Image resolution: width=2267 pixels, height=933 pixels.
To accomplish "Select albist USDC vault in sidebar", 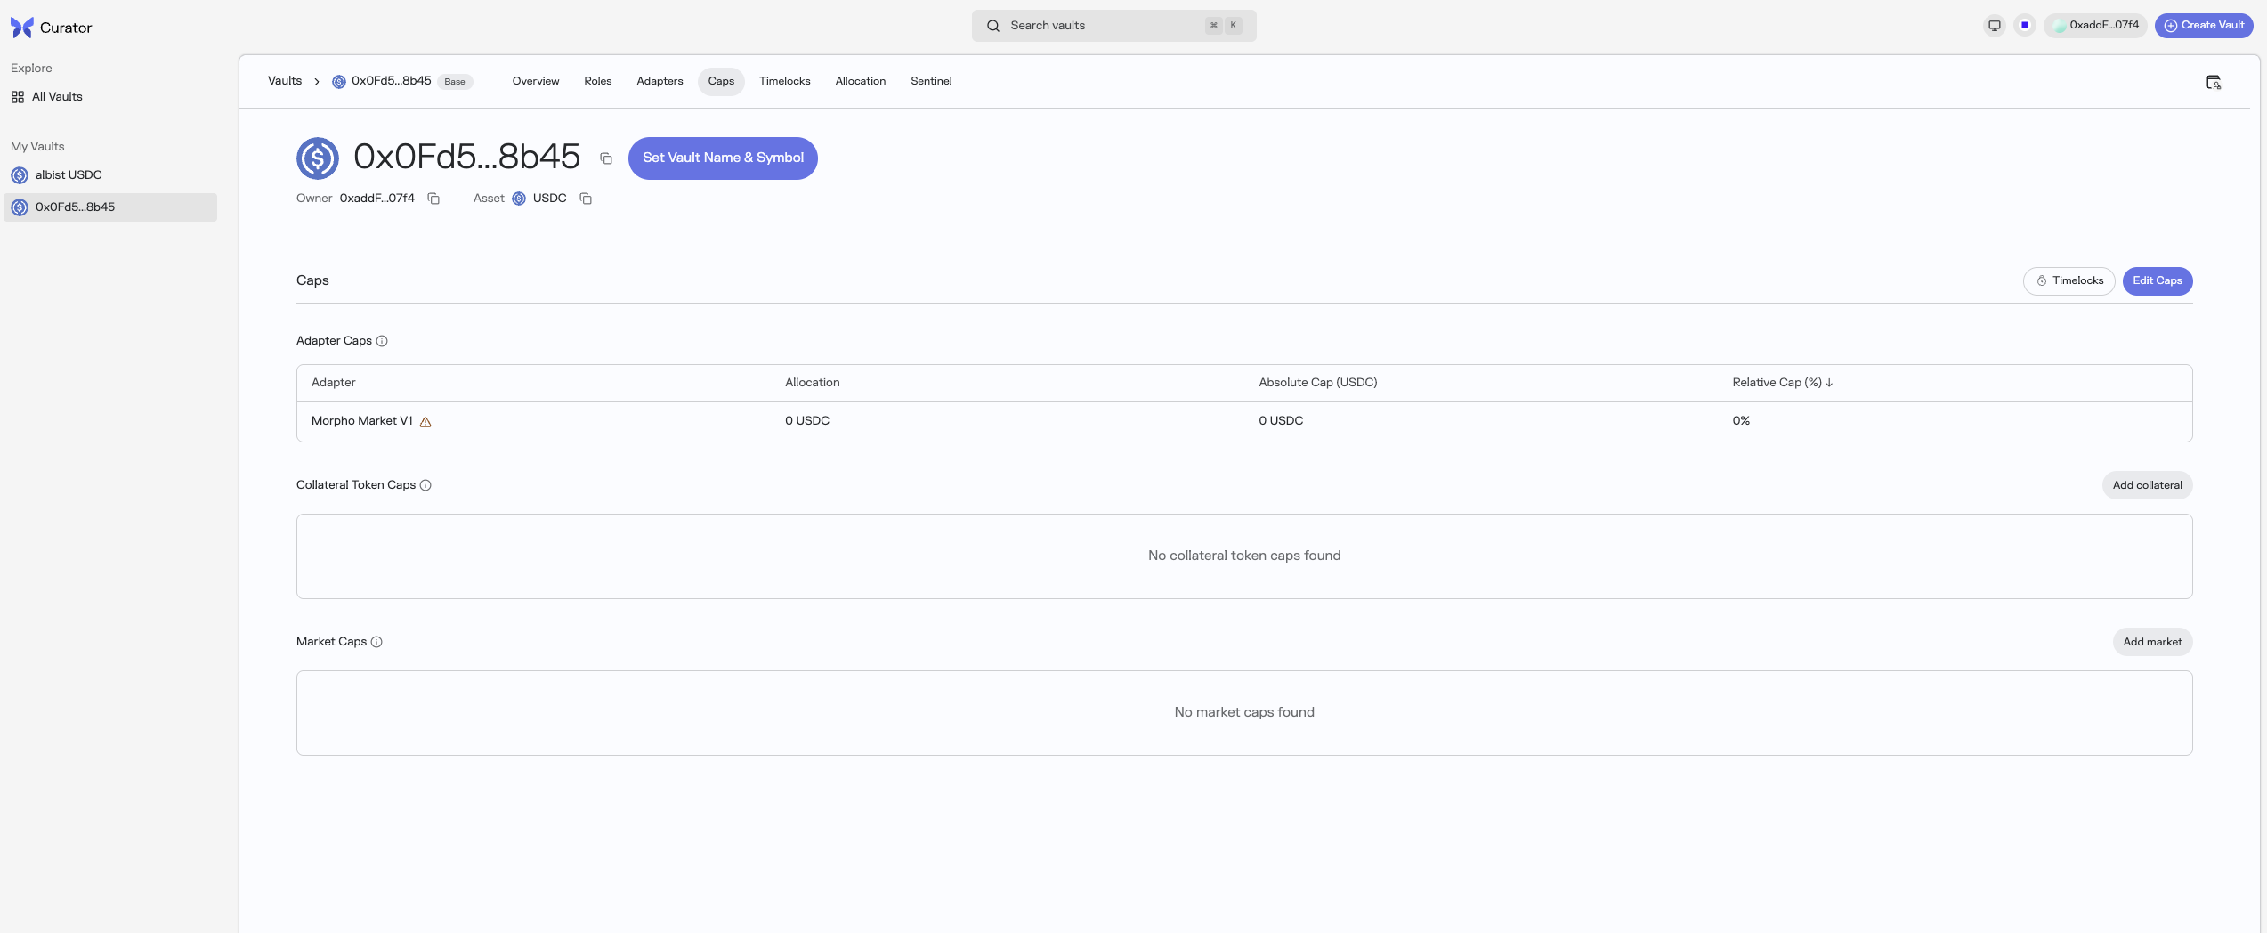I will pos(69,175).
